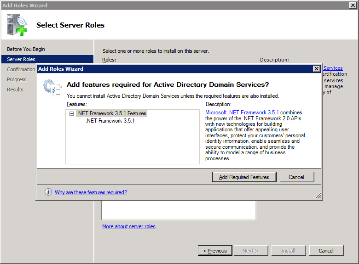This screenshot has width=359, height=264.
Task: Click the Previous button
Action: coord(215,251)
